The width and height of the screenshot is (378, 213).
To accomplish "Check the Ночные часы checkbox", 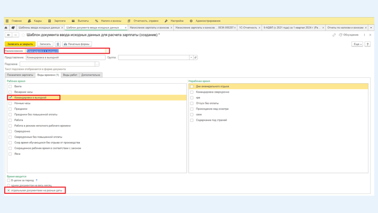I will tap(10, 103).
